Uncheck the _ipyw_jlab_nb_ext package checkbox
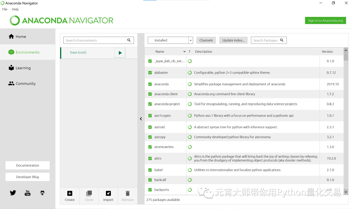The width and height of the screenshot is (353, 209). [x=150, y=61]
